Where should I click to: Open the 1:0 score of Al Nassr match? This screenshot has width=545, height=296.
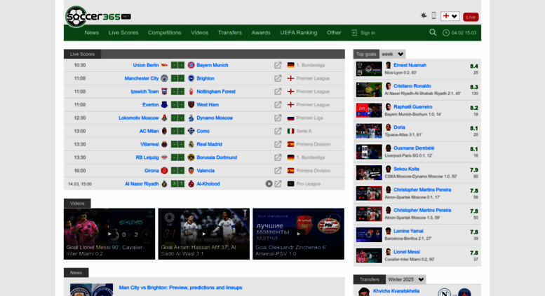[x=177, y=184]
